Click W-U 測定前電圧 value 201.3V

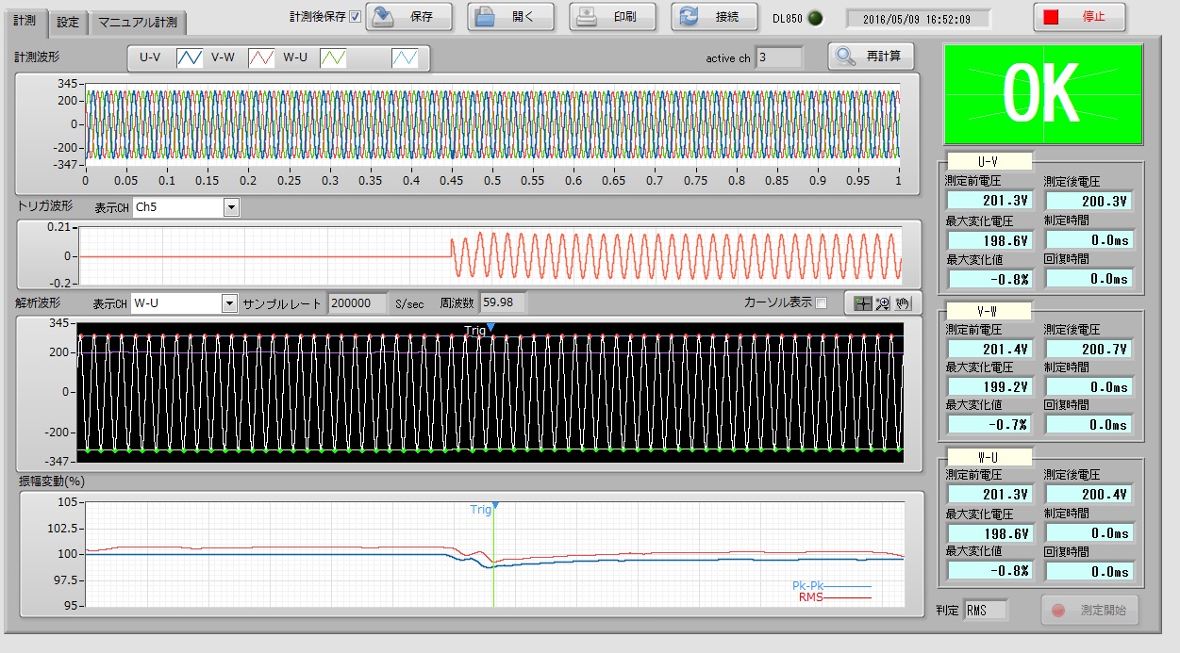click(990, 495)
